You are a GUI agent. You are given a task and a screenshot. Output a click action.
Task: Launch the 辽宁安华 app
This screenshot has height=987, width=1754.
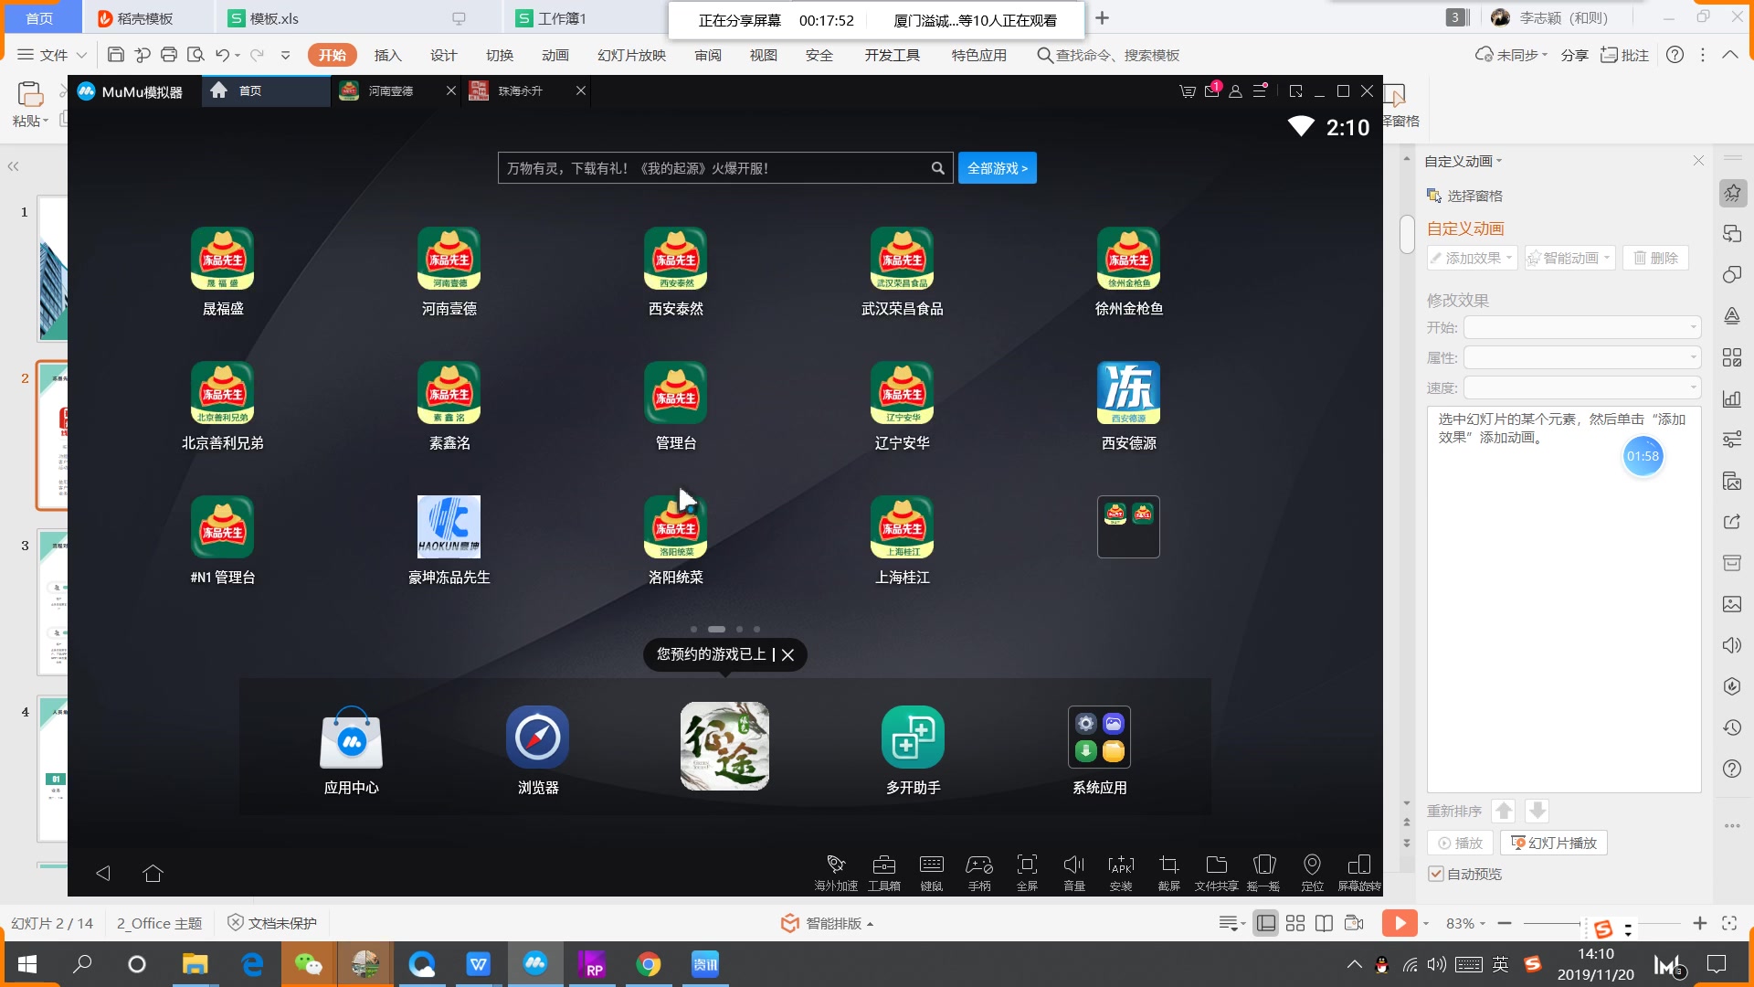pyautogui.click(x=903, y=393)
